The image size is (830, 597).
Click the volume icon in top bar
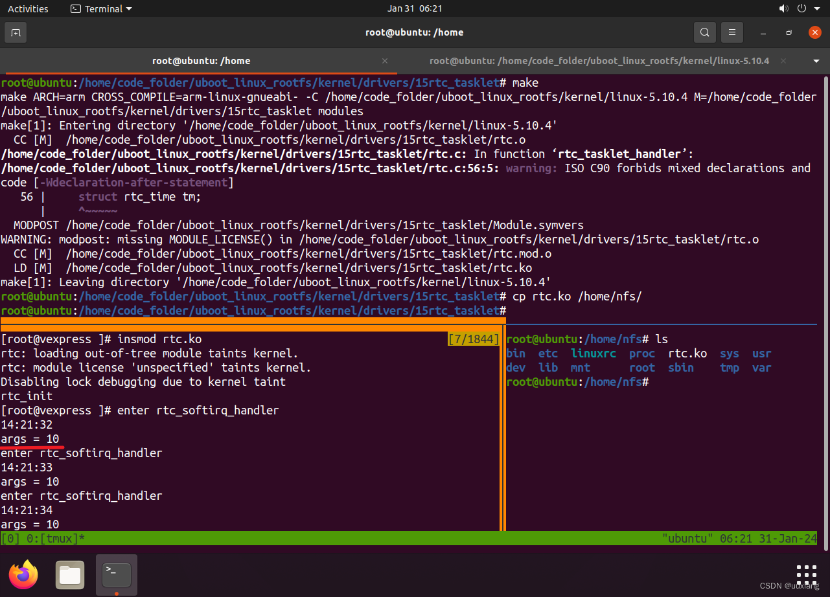783,9
